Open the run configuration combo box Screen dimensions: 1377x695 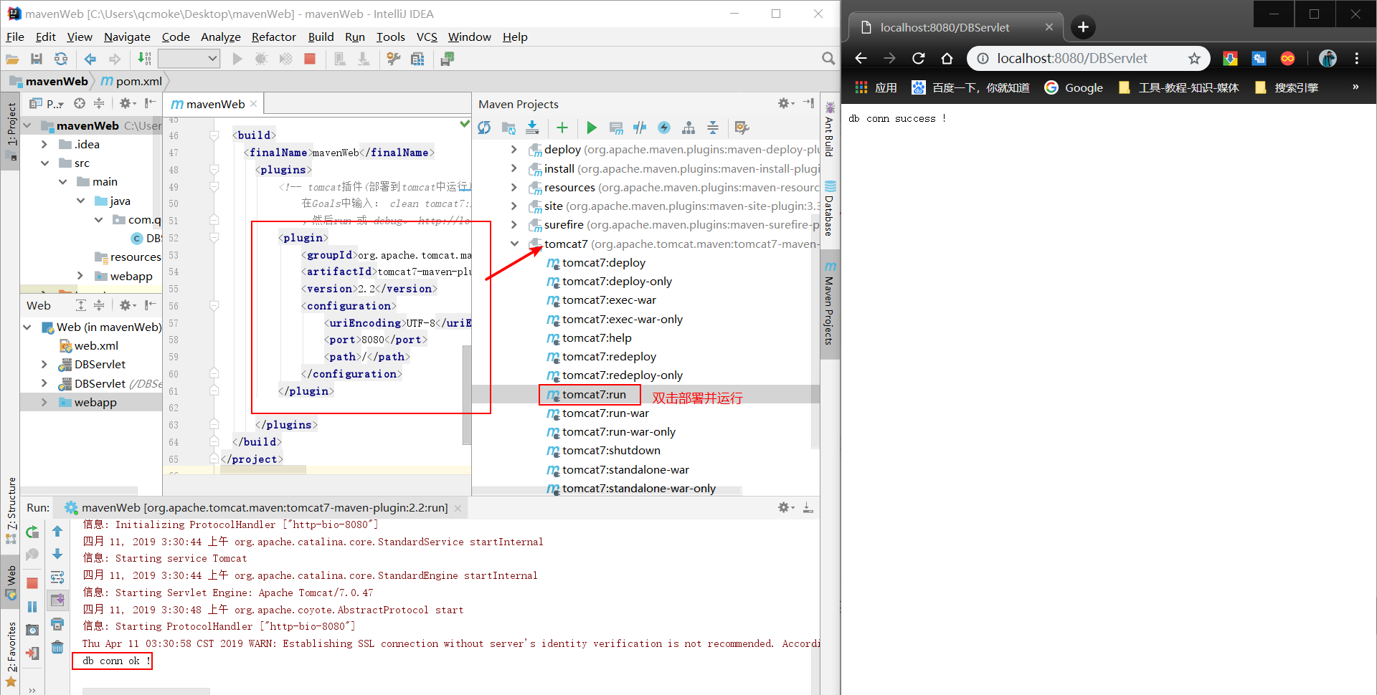pos(189,59)
